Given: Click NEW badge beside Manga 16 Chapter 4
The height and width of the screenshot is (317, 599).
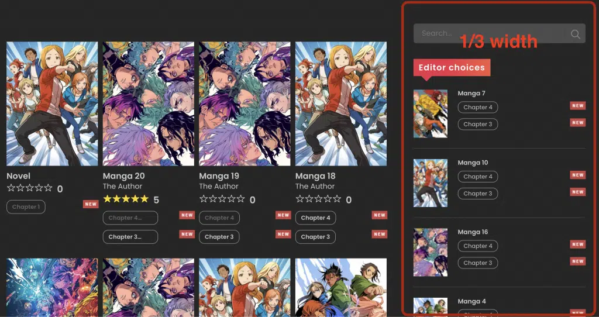Looking at the screenshot, I should click(577, 244).
